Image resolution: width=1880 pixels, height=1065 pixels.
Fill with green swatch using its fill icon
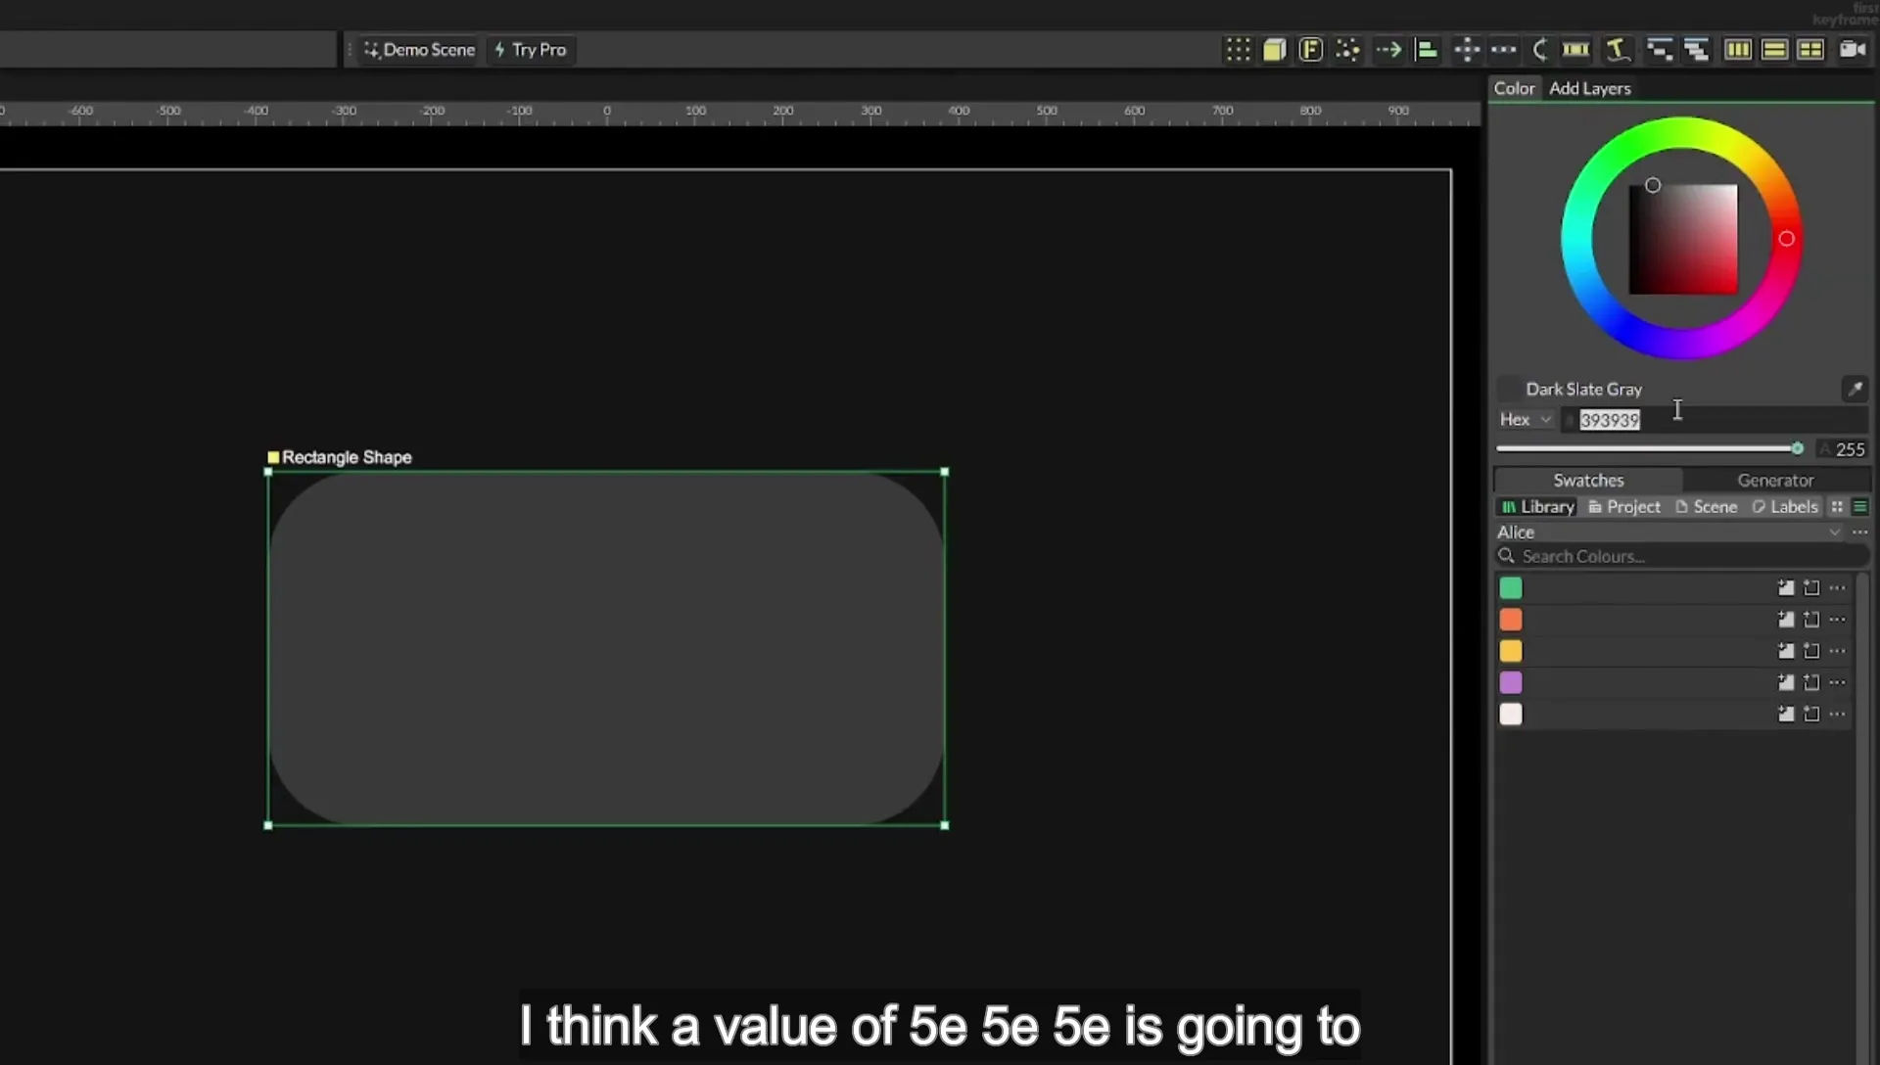point(1786,588)
